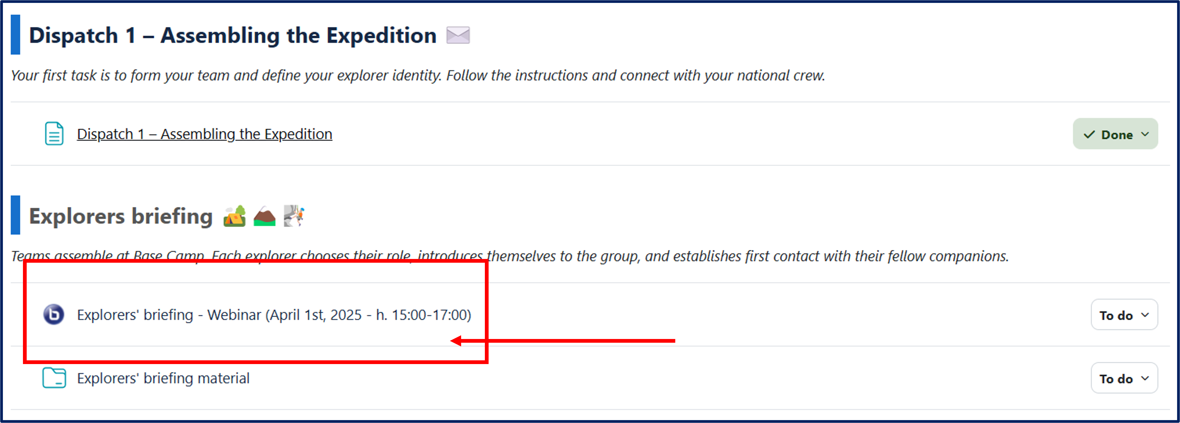
Task: Click the climber emoji in Explorers briefing heading
Action: (x=294, y=216)
